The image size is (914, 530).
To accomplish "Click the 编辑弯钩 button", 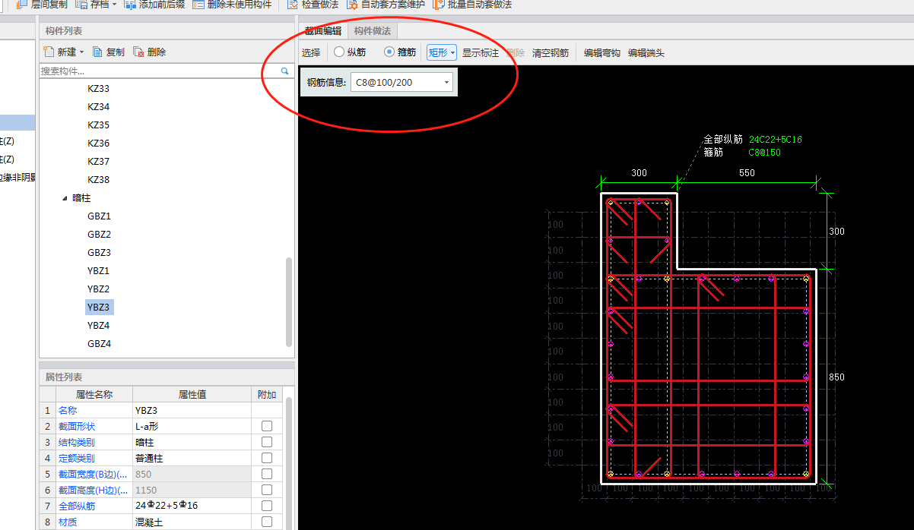I will (602, 52).
